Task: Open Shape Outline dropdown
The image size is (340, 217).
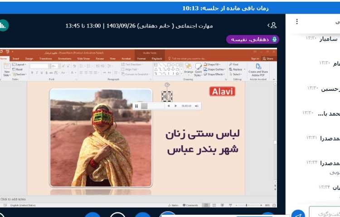Action: pyautogui.click(x=214, y=69)
